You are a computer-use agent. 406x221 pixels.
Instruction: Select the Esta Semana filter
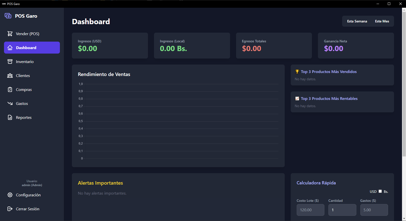click(357, 21)
